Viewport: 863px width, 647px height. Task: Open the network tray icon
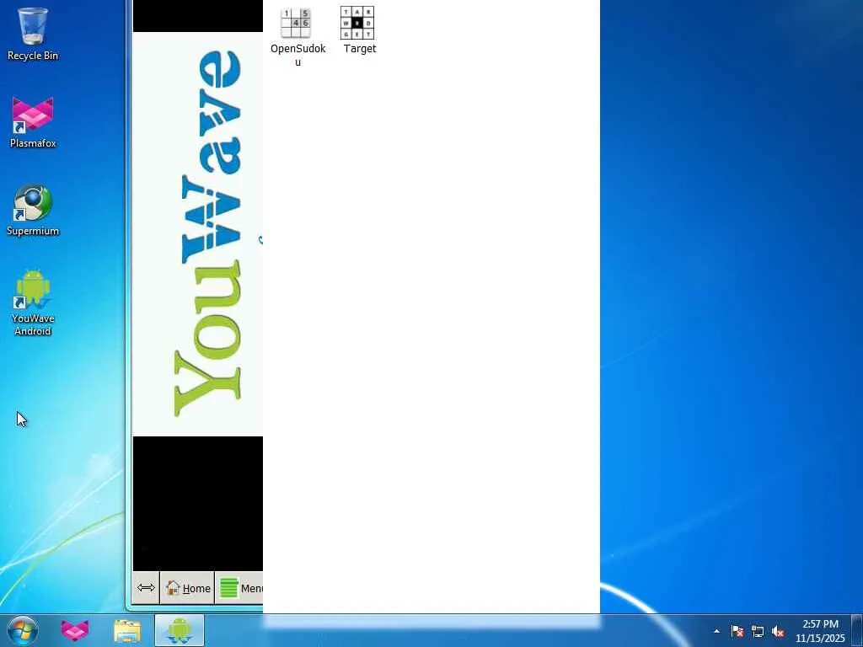point(758,631)
